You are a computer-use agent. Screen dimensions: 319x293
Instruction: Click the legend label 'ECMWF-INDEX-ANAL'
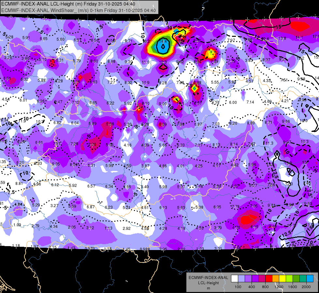tap(208, 278)
